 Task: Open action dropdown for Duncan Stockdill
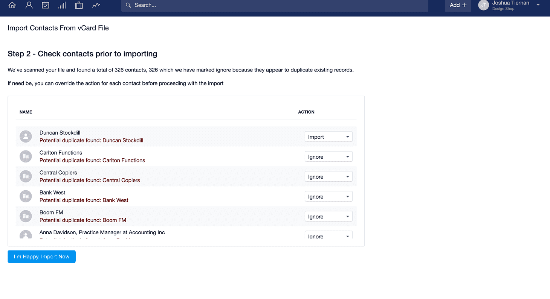[x=328, y=137]
